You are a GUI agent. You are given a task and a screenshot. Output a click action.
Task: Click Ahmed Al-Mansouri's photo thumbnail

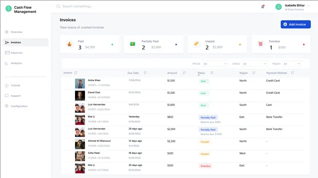80,144
